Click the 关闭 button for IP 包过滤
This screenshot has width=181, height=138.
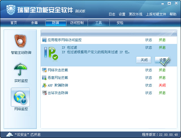click(x=144, y=60)
